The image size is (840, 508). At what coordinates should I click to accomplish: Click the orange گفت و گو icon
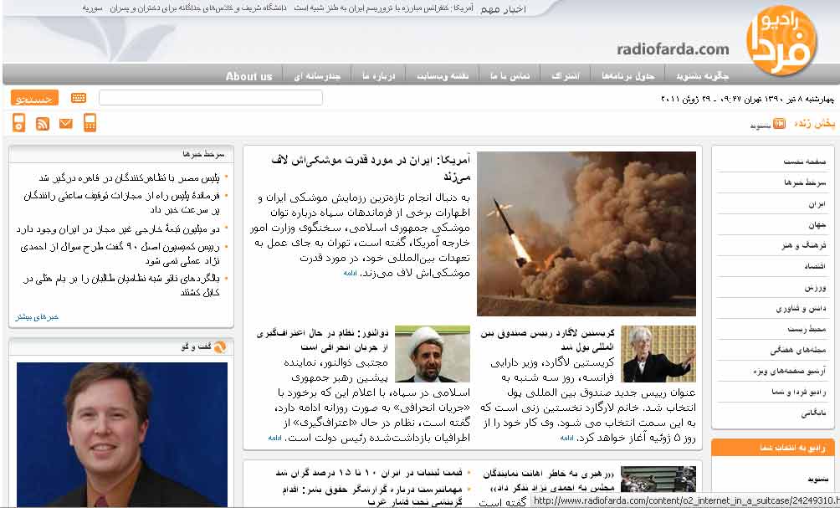pyautogui.click(x=219, y=346)
